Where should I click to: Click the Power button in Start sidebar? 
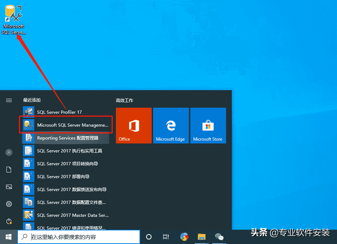(x=9, y=221)
